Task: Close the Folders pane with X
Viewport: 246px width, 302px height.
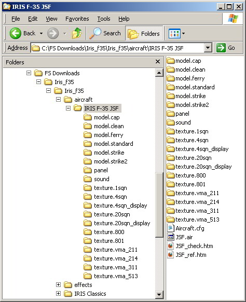Action: coord(158,61)
